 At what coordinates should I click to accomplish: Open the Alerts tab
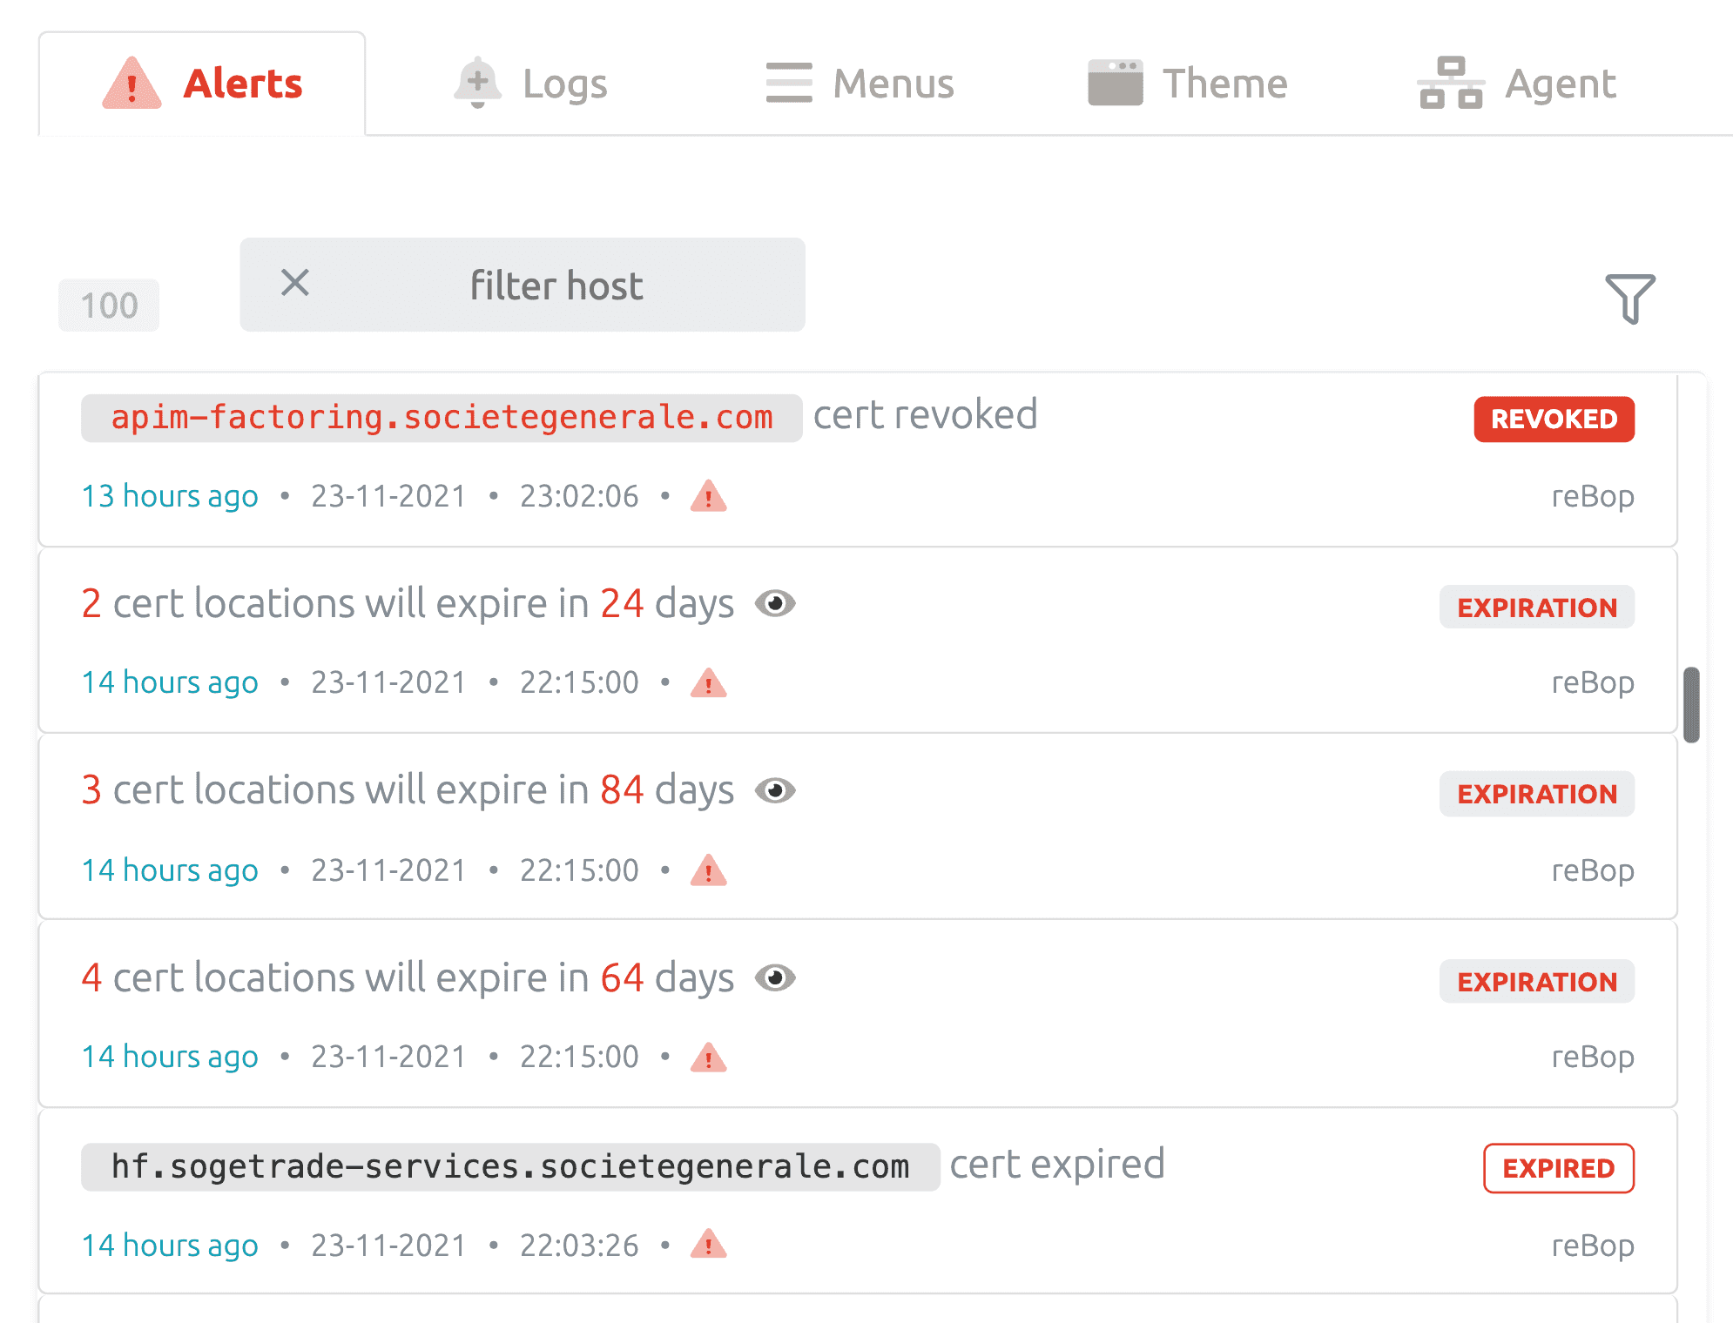click(202, 84)
